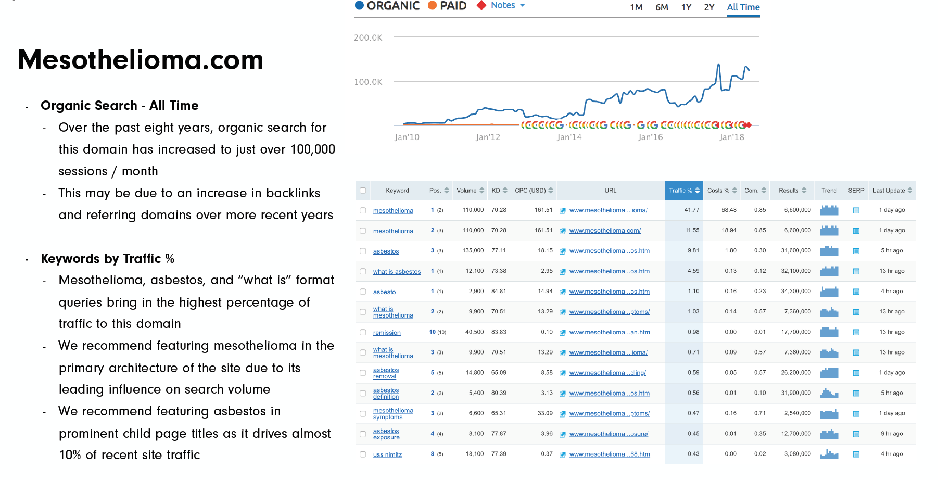Sort by Costs % column
This screenshot has height=480, width=938.
(x=721, y=191)
